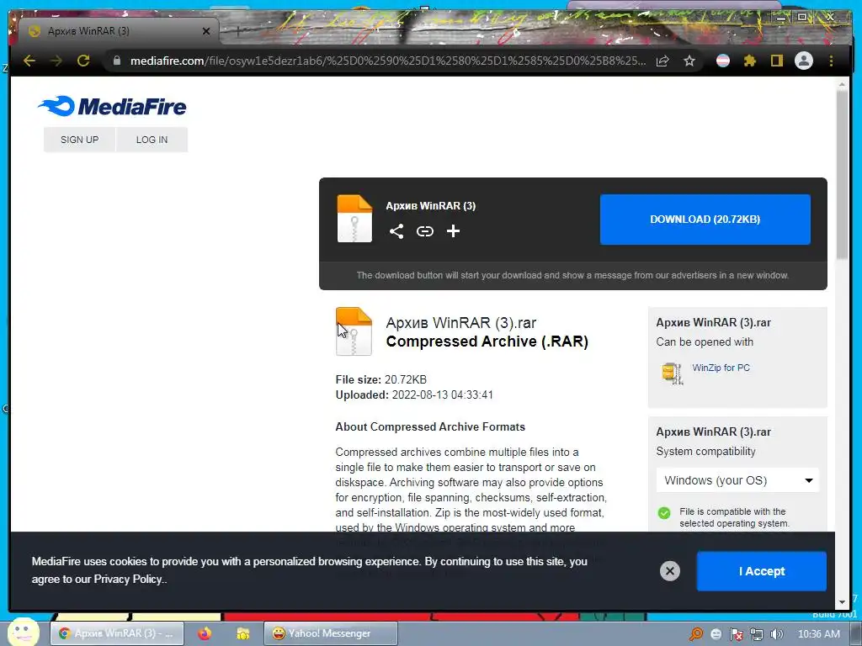Open Privacy Policy link in cookie banner
The image size is (862, 646).
pos(128,579)
